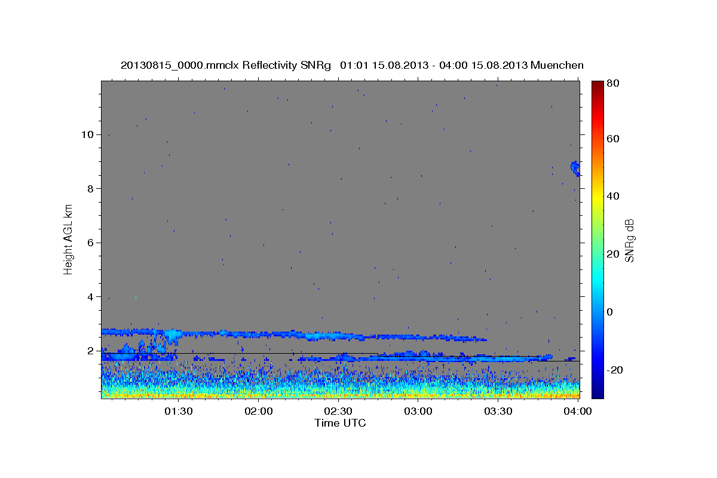Click the colorbar value 20
This screenshot has height=478, width=717.
(614, 254)
